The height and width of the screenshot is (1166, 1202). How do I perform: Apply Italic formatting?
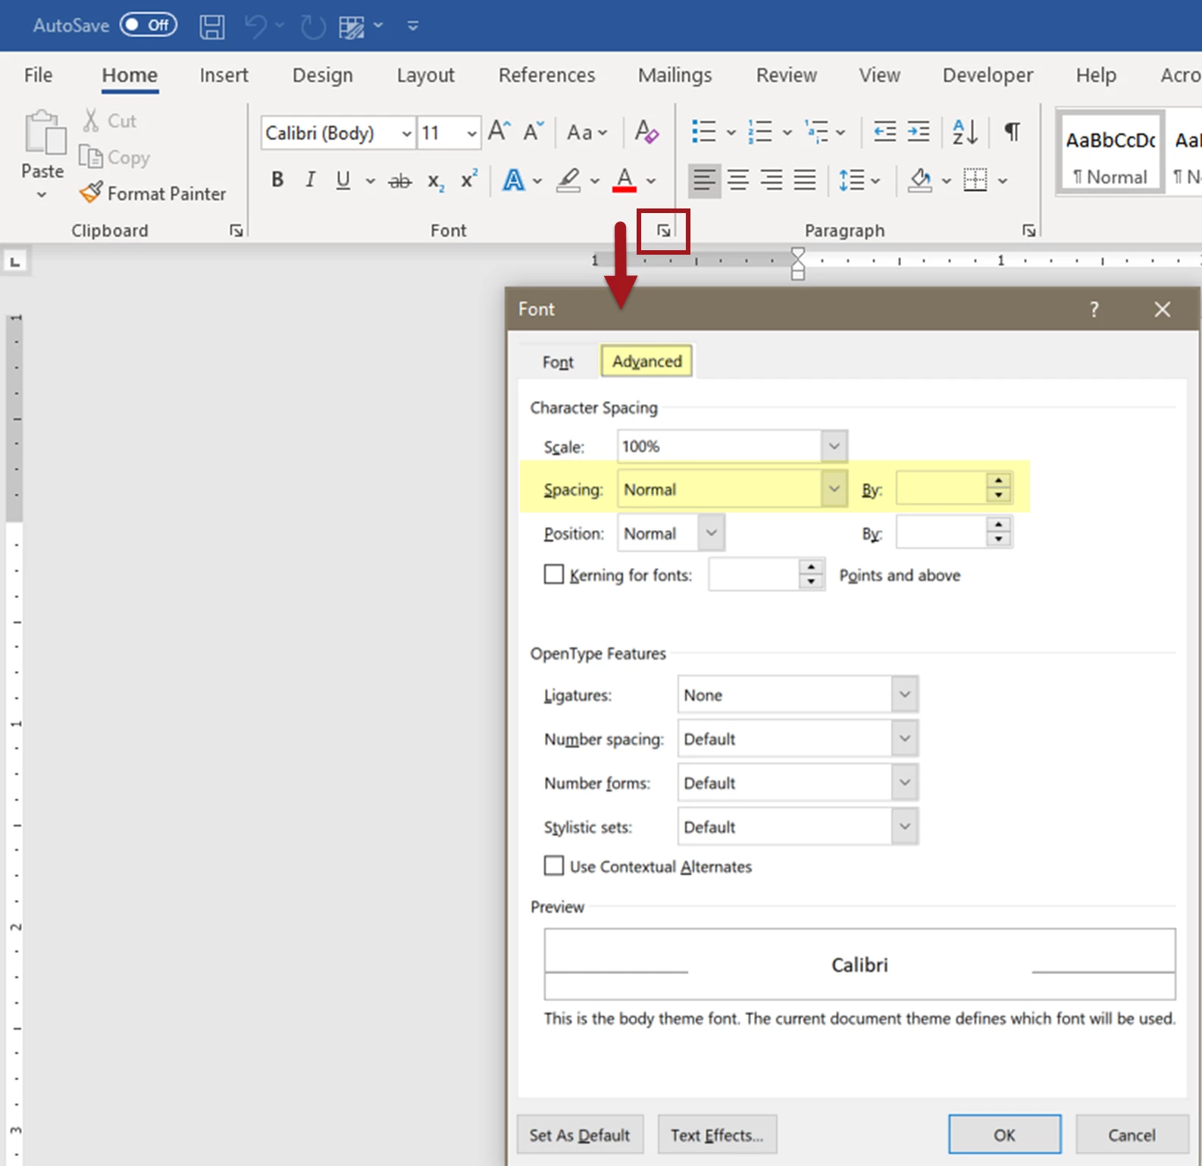pyautogui.click(x=310, y=180)
